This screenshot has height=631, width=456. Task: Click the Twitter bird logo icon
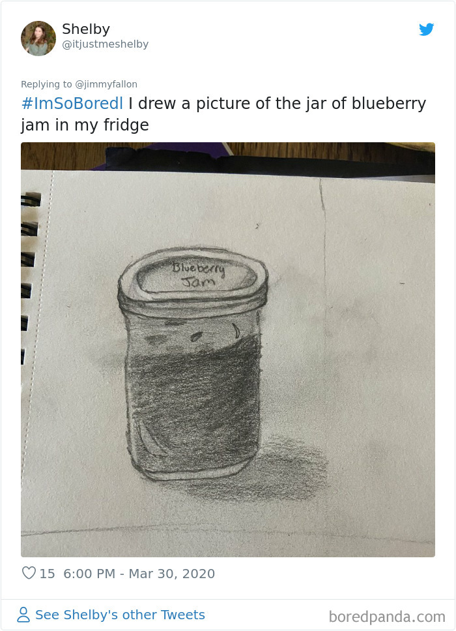(426, 29)
